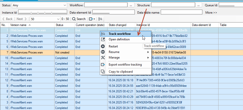The width and height of the screenshot is (243, 110).
Task: Click the More >> link
Action: (x=211, y=13)
